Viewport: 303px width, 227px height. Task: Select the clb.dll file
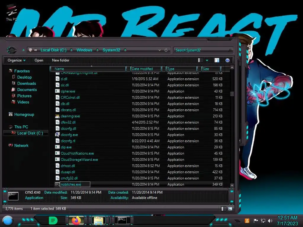pyautogui.click(x=65, y=104)
